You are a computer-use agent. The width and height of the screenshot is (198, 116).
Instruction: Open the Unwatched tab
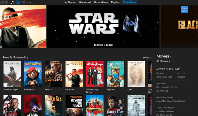(x=85, y=2)
